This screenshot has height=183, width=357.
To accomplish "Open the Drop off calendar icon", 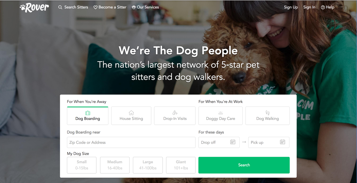I will coord(233,142).
